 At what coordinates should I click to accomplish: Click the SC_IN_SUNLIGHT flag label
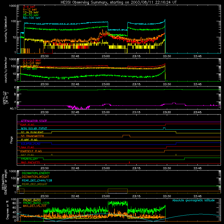tap(32, 132)
